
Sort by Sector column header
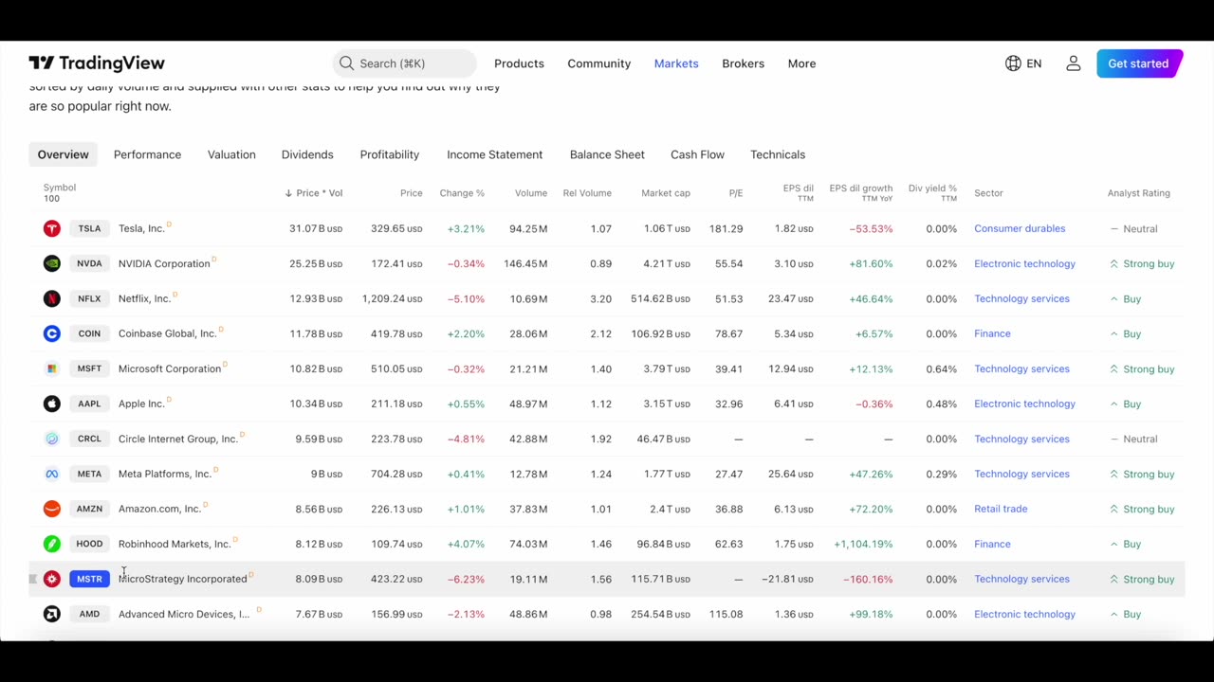click(x=988, y=193)
